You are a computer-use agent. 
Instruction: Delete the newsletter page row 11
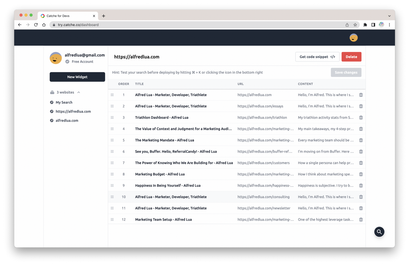click(361, 208)
